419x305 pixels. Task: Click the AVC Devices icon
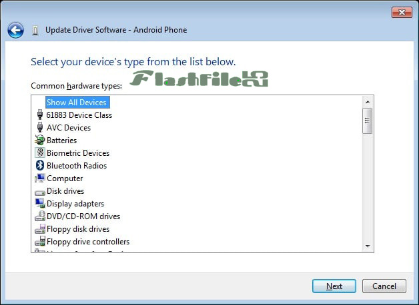click(40, 127)
